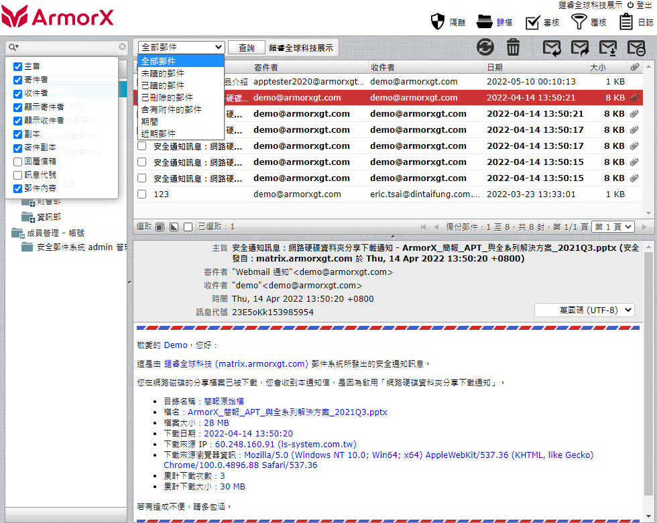Go to first page with the arrow icon
The width and height of the screenshot is (657, 523).
[423, 227]
